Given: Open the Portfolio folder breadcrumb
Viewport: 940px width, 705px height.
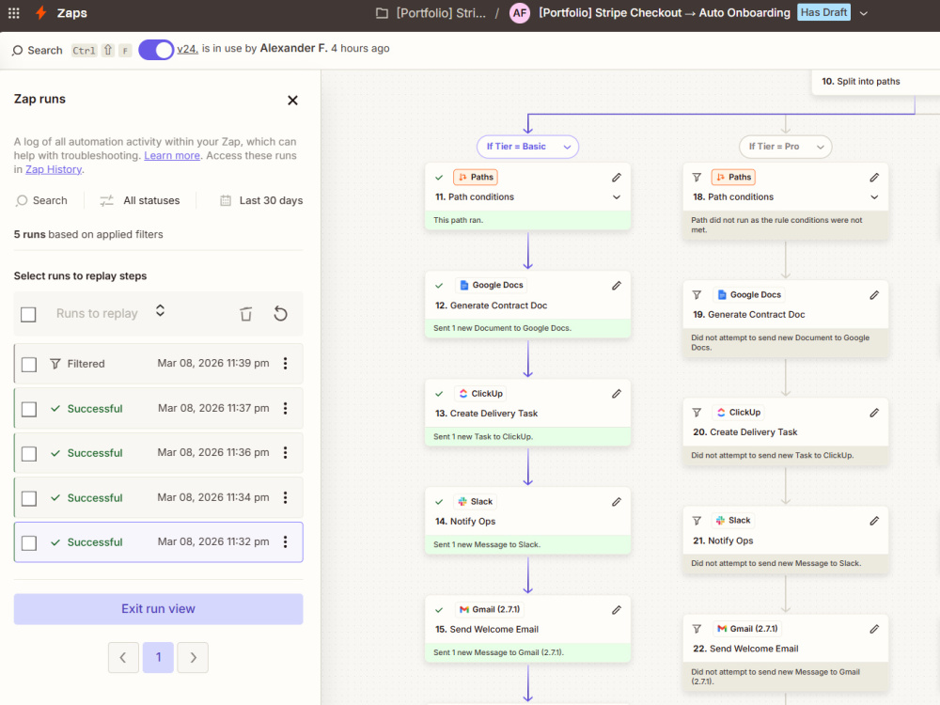Looking at the screenshot, I should click(431, 12).
